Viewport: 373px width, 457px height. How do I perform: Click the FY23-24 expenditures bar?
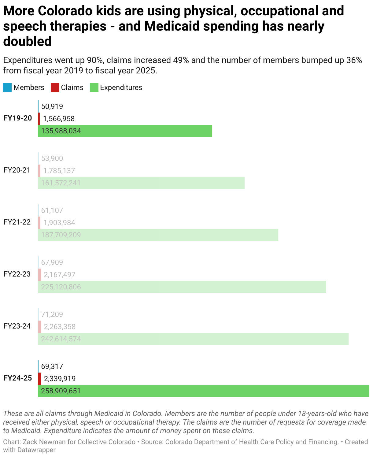tap(193, 339)
